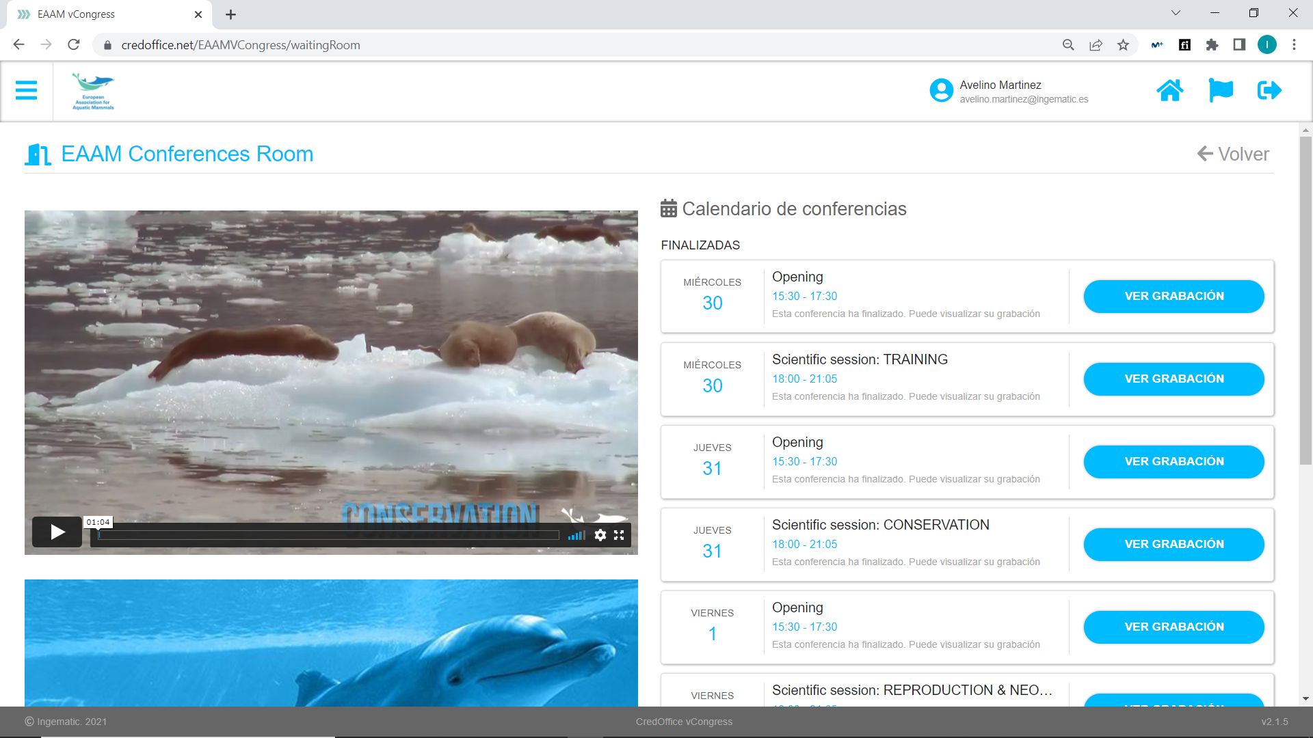1313x738 pixels.
Task: Click the logout arrow icon
Action: [x=1269, y=90]
